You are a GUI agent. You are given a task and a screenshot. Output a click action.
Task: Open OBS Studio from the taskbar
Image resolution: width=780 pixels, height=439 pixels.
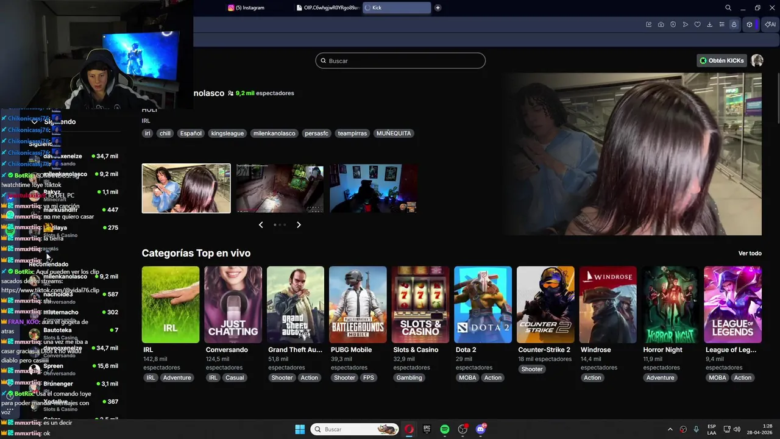pyautogui.click(x=463, y=429)
